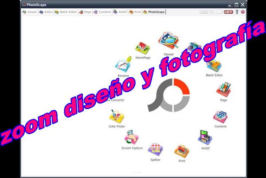Launch the Combine icon in the circle
Screen dimensions: 266x178
[x=220, y=117]
